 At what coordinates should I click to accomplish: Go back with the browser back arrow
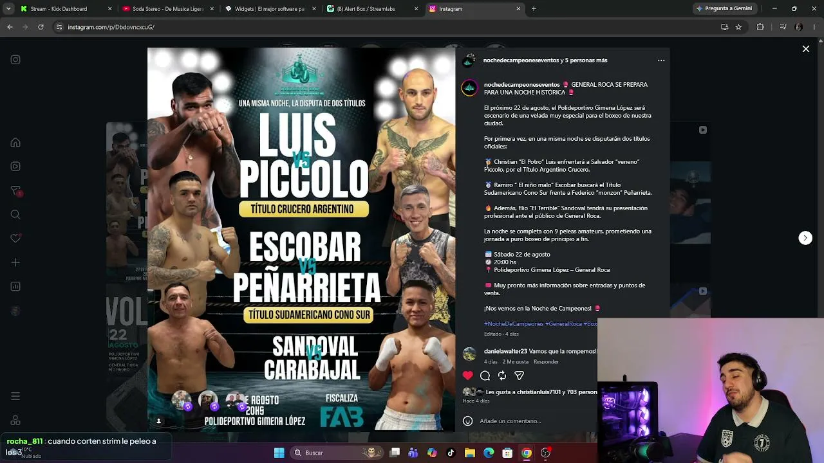10,27
